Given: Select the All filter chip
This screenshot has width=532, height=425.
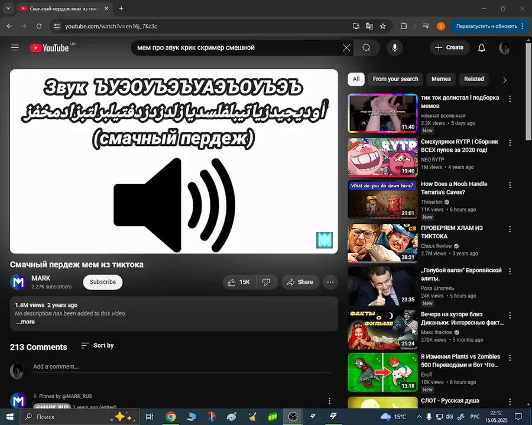Looking at the screenshot, I should (356, 79).
